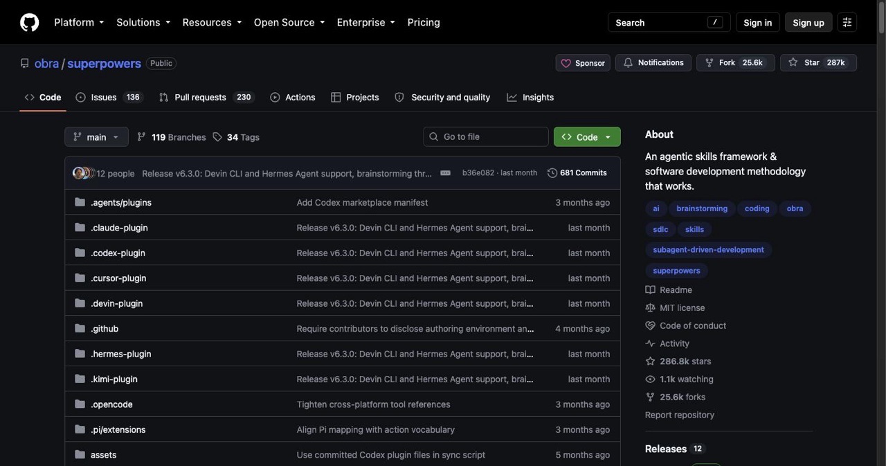
Task: Open the Activity link
Action: pyautogui.click(x=667, y=343)
